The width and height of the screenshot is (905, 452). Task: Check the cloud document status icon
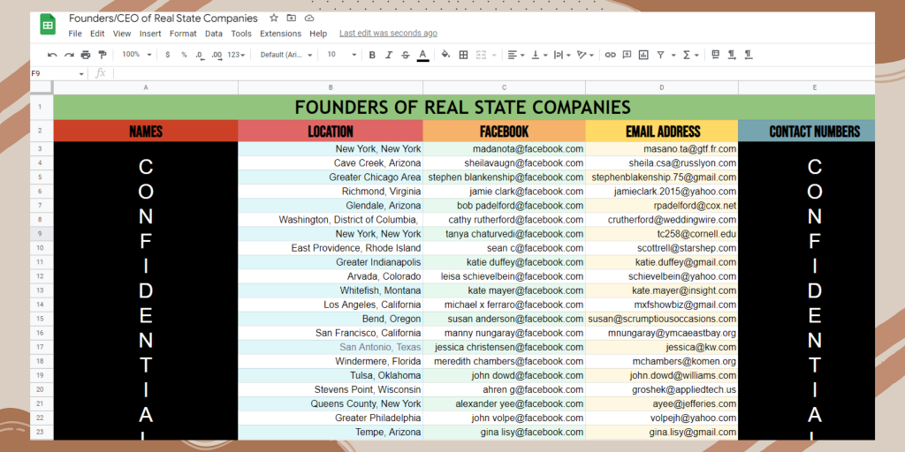[309, 19]
